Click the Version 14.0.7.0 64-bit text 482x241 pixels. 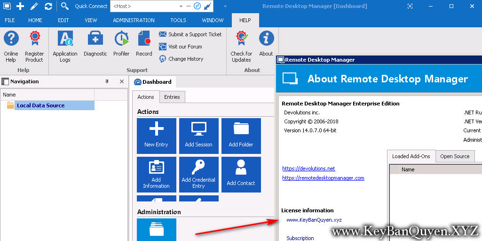click(310, 130)
